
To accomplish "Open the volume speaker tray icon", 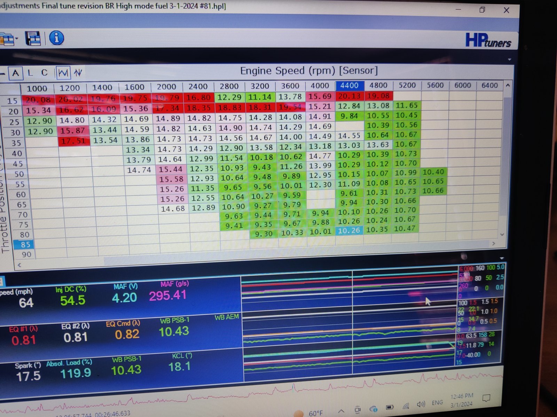I will point(421,404).
